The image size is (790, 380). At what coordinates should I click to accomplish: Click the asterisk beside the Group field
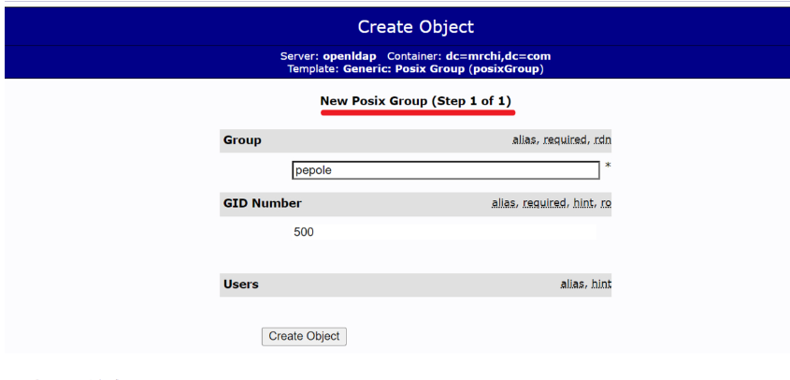(608, 167)
